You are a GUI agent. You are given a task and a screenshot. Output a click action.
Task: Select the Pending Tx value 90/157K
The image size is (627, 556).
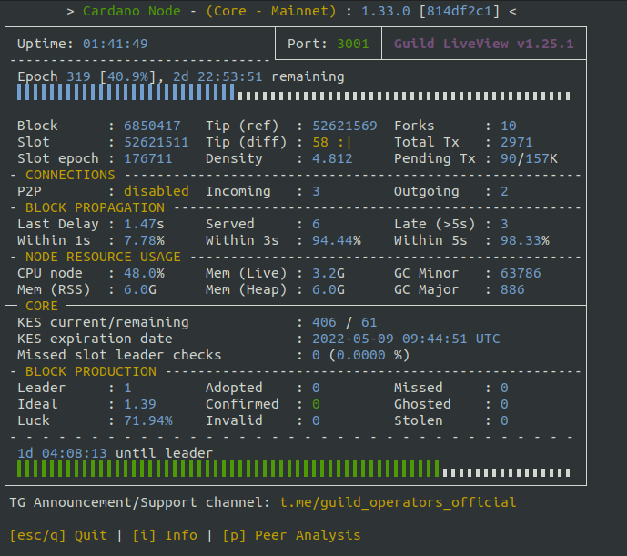coord(529,158)
